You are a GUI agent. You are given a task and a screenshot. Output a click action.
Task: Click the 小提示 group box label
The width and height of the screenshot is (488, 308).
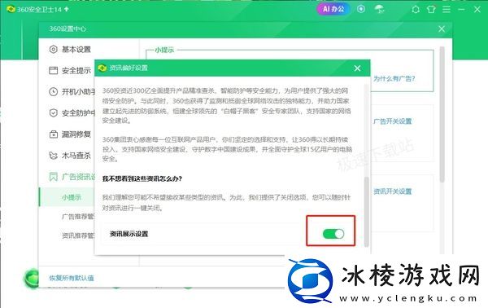[164, 50]
